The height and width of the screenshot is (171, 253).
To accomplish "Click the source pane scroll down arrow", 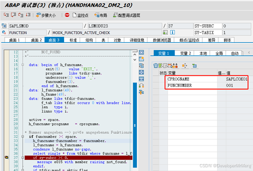I will [x=135, y=60].
